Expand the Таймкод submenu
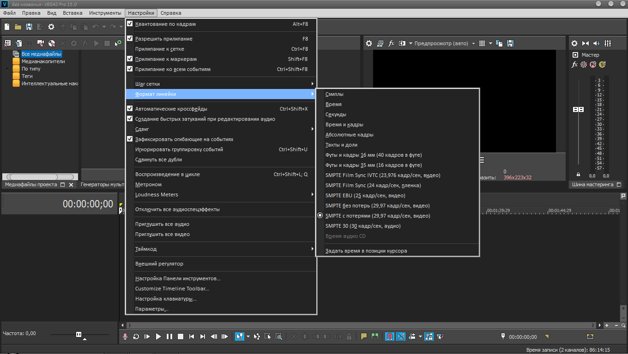The width and height of the screenshot is (628, 354). pos(221,249)
